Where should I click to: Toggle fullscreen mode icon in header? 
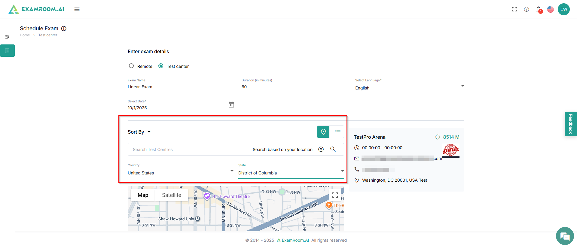514,9
